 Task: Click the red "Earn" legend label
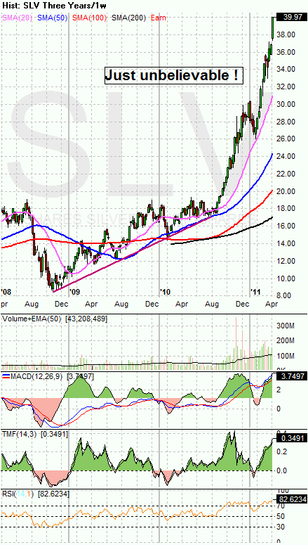(159, 18)
